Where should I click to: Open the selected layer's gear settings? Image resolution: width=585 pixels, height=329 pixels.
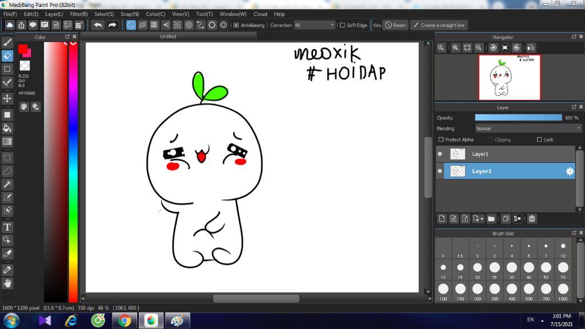(x=569, y=171)
